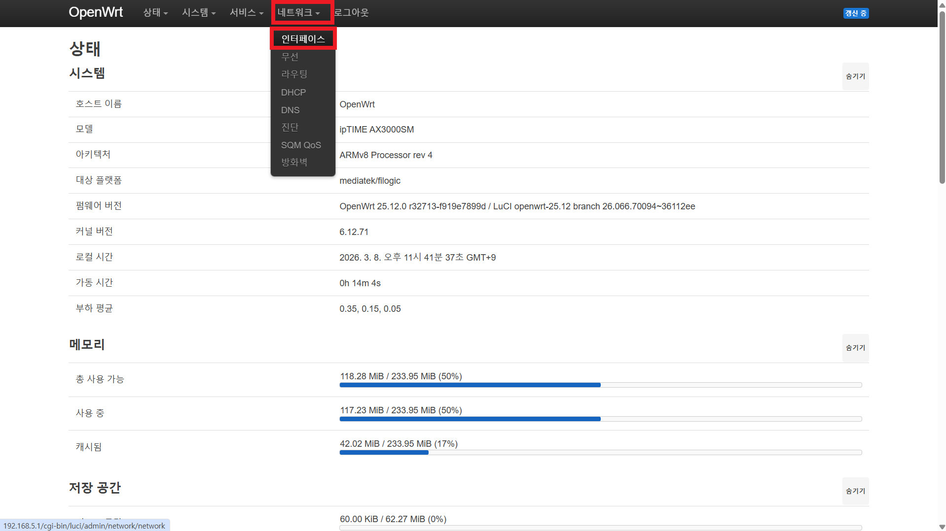Viewport: 946px width, 531px height.
Task: Open the 서비스 dropdown menu
Action: pos(246,13)
